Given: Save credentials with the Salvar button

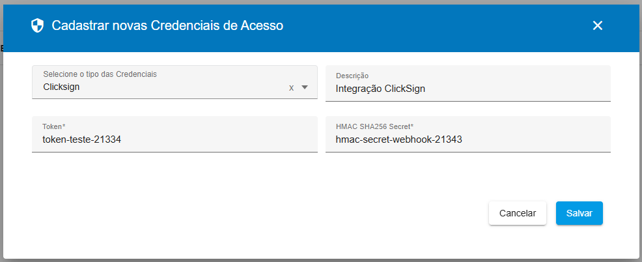Looking at the screenshot, I should point(579,213).
